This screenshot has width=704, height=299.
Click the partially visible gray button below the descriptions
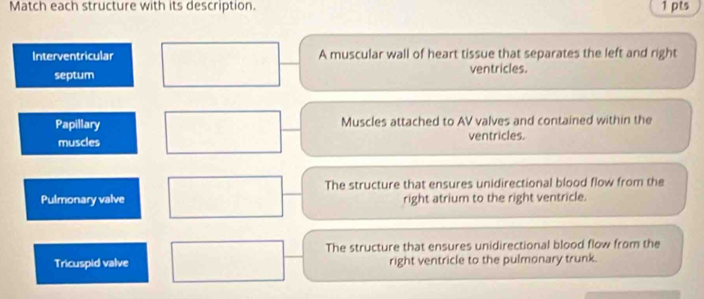click(x=632, y=295)
